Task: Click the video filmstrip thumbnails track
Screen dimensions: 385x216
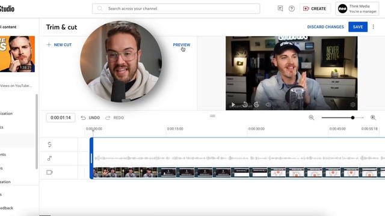Action: point(239,172)
